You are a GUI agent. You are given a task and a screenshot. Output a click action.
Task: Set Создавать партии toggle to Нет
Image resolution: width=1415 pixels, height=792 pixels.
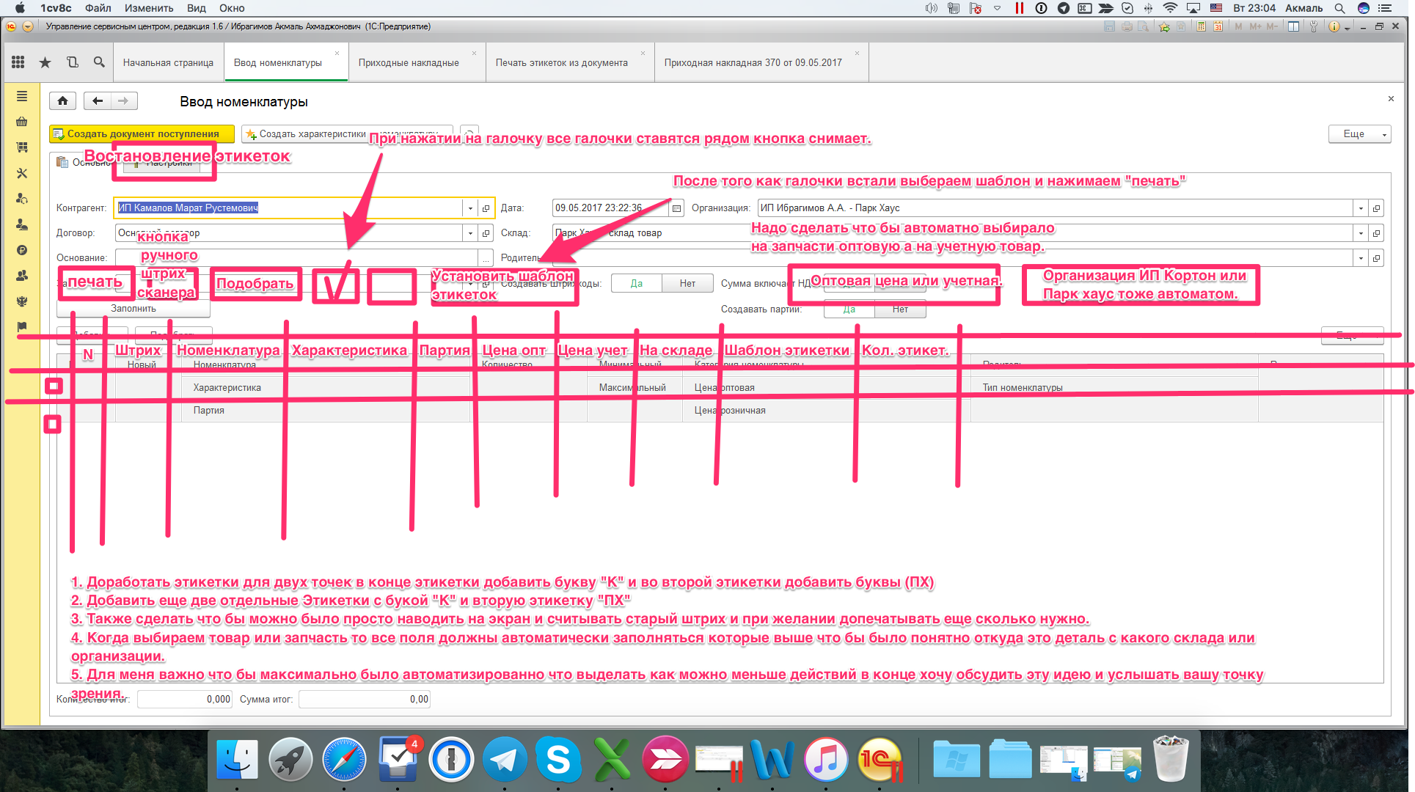[900, 309]
